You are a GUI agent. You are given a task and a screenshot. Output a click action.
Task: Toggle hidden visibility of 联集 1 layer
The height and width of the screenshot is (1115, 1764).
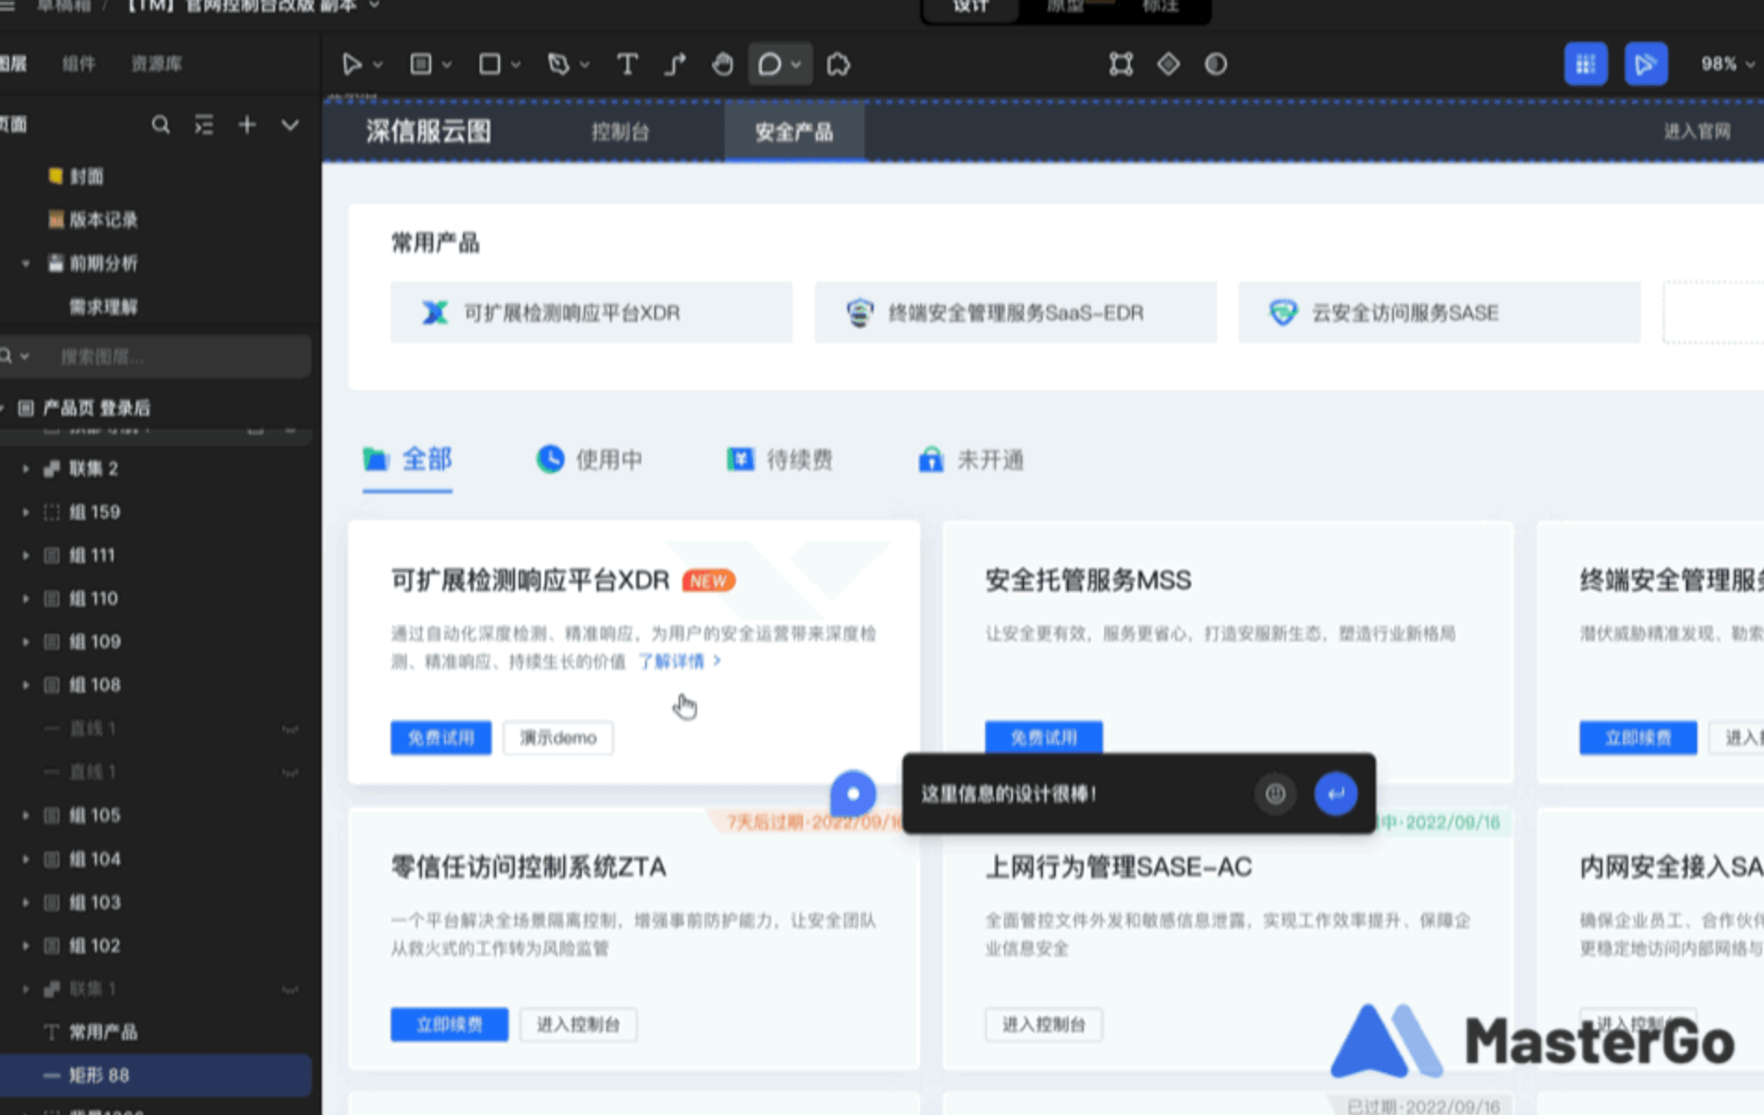coord(290,990)
